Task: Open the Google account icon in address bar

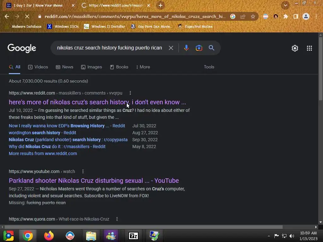Action: pyautogui.click(x=233, y=16)
